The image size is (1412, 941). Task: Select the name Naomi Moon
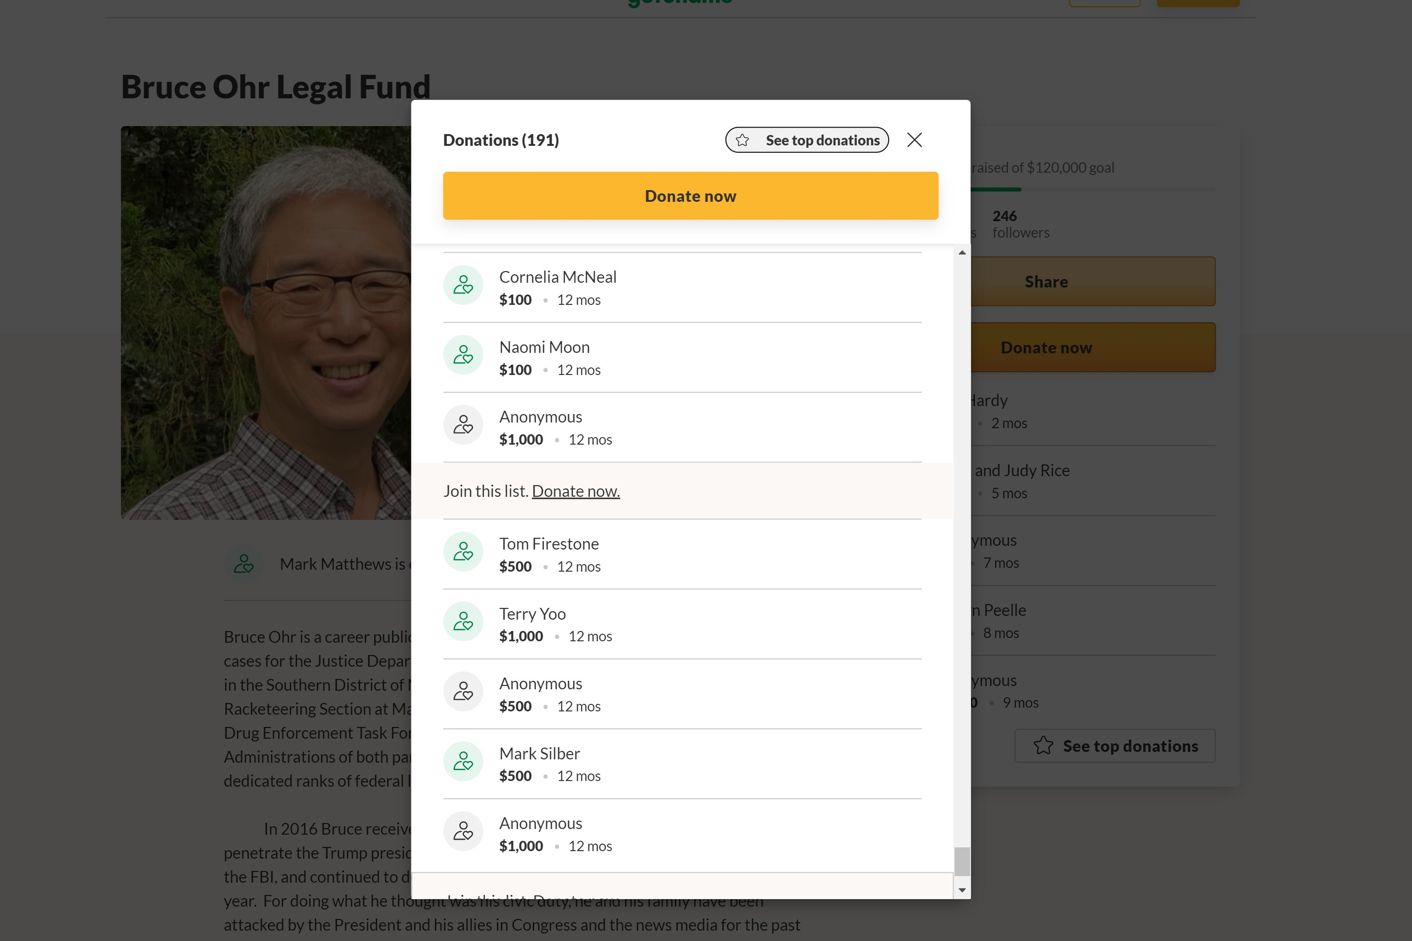(x=545, y=347)
